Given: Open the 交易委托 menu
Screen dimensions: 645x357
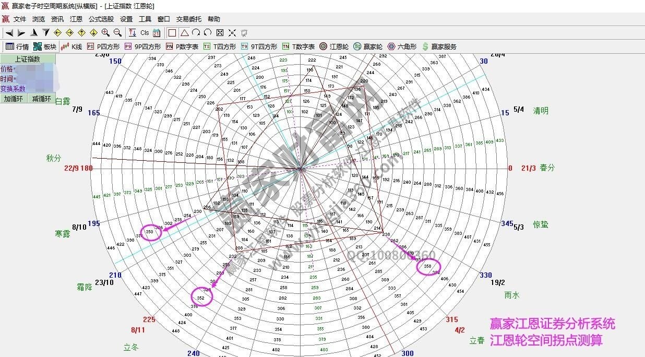Looking at the screenshot, I should [188, 19].
